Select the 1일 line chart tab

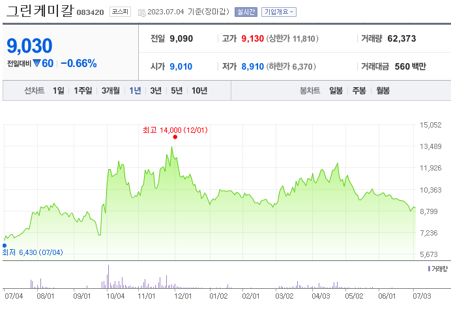59,90
